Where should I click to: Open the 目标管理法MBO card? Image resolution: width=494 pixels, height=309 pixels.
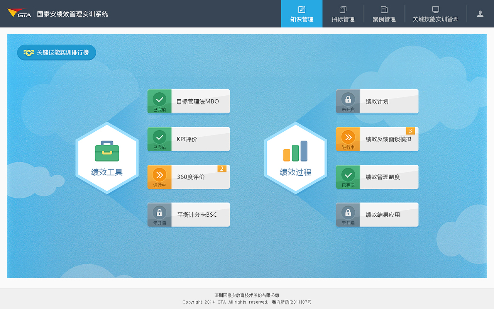point(189,102)
